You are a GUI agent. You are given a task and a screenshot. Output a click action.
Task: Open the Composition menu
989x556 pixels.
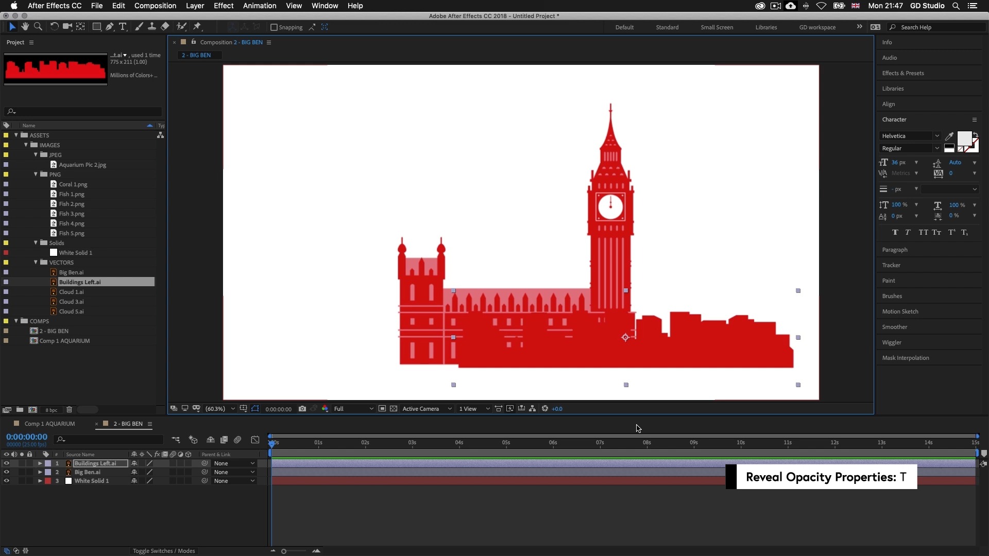[155, 6]
